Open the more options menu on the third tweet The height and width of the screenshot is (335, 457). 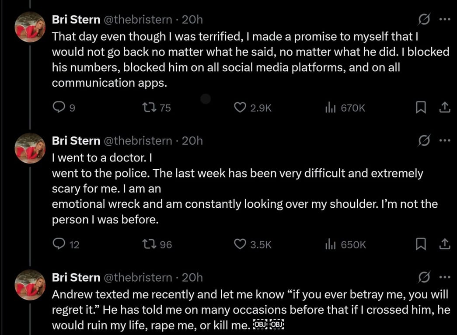pyautogui.click(x=445, y=276)
